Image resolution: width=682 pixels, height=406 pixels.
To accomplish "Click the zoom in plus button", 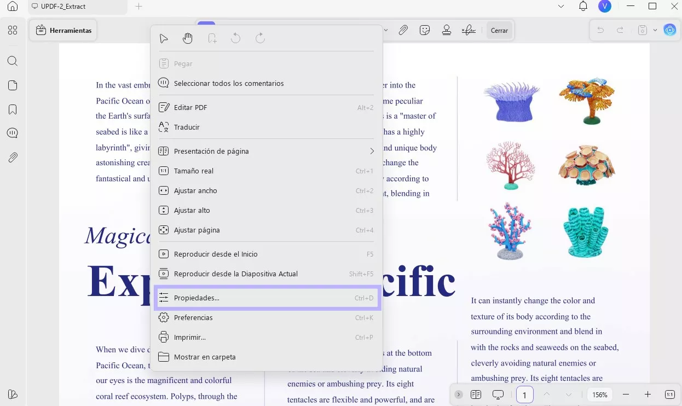I will click(x=648, y=395).
